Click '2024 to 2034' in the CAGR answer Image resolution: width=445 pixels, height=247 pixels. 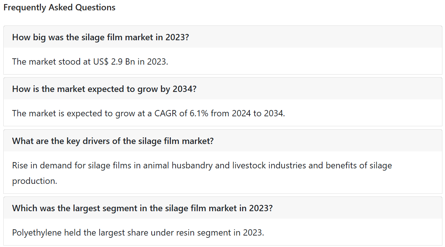point(258,113)
